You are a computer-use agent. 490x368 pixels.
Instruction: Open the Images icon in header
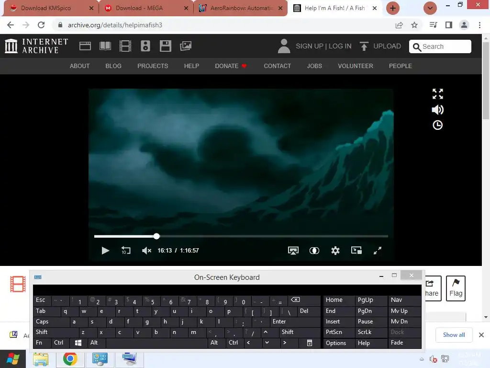point(186,46)
